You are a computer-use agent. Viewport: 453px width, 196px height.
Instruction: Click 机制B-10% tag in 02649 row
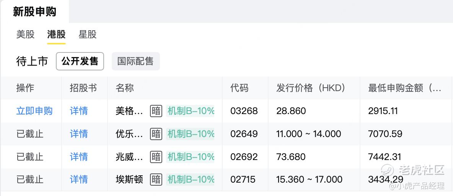click(191, 134)
